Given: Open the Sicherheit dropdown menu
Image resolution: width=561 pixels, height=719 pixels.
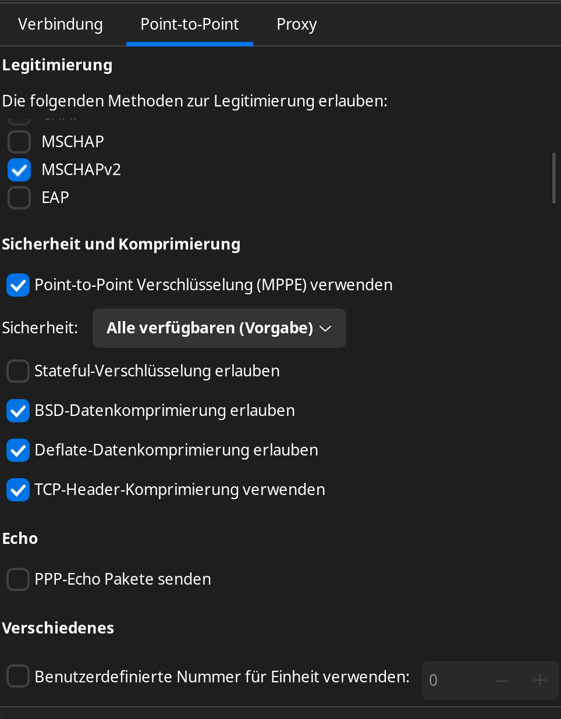Looking at the screenshot, I should pos(219,328).
